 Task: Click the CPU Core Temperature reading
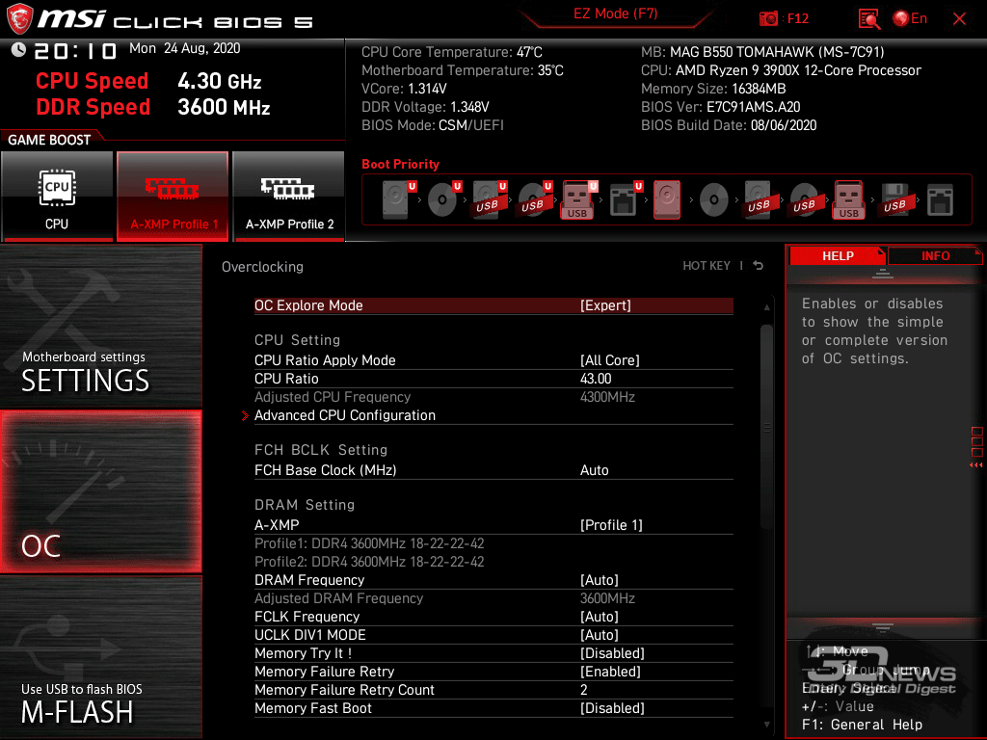pos(452,52)
